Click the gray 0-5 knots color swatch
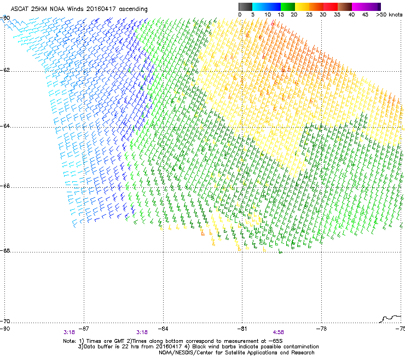Viewport: 405px width, 356px height. point(245,7)
